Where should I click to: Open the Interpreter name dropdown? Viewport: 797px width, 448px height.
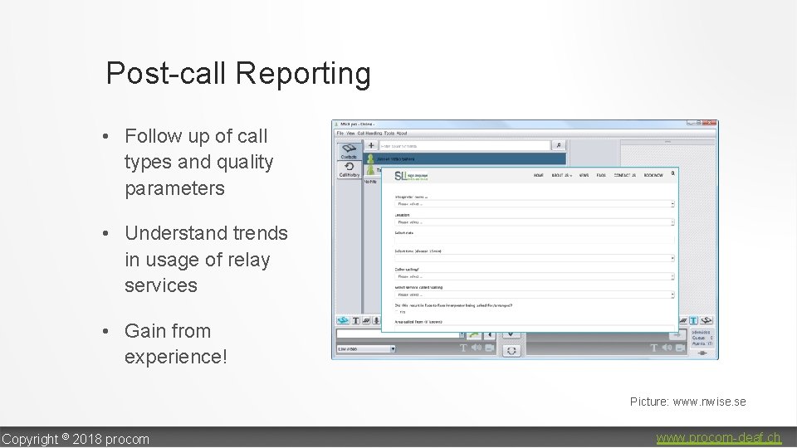click(x=535, y=204)
